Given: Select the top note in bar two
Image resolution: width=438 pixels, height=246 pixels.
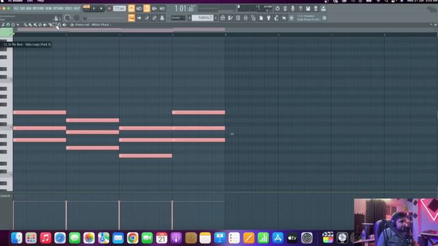Looking at the screenshot, I should pos(92,120).
